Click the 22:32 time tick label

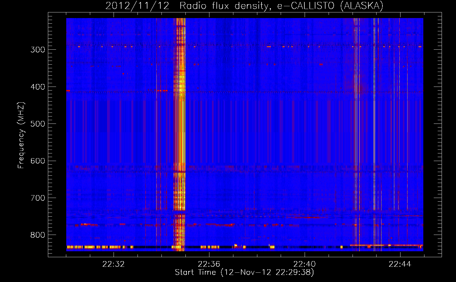(114, 264)
